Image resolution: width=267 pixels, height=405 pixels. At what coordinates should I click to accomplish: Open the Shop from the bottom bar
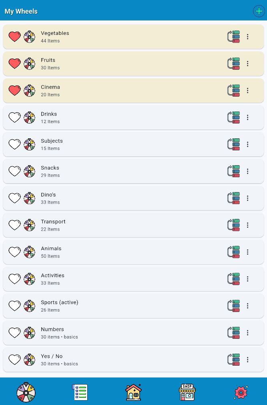click(187, 392)
